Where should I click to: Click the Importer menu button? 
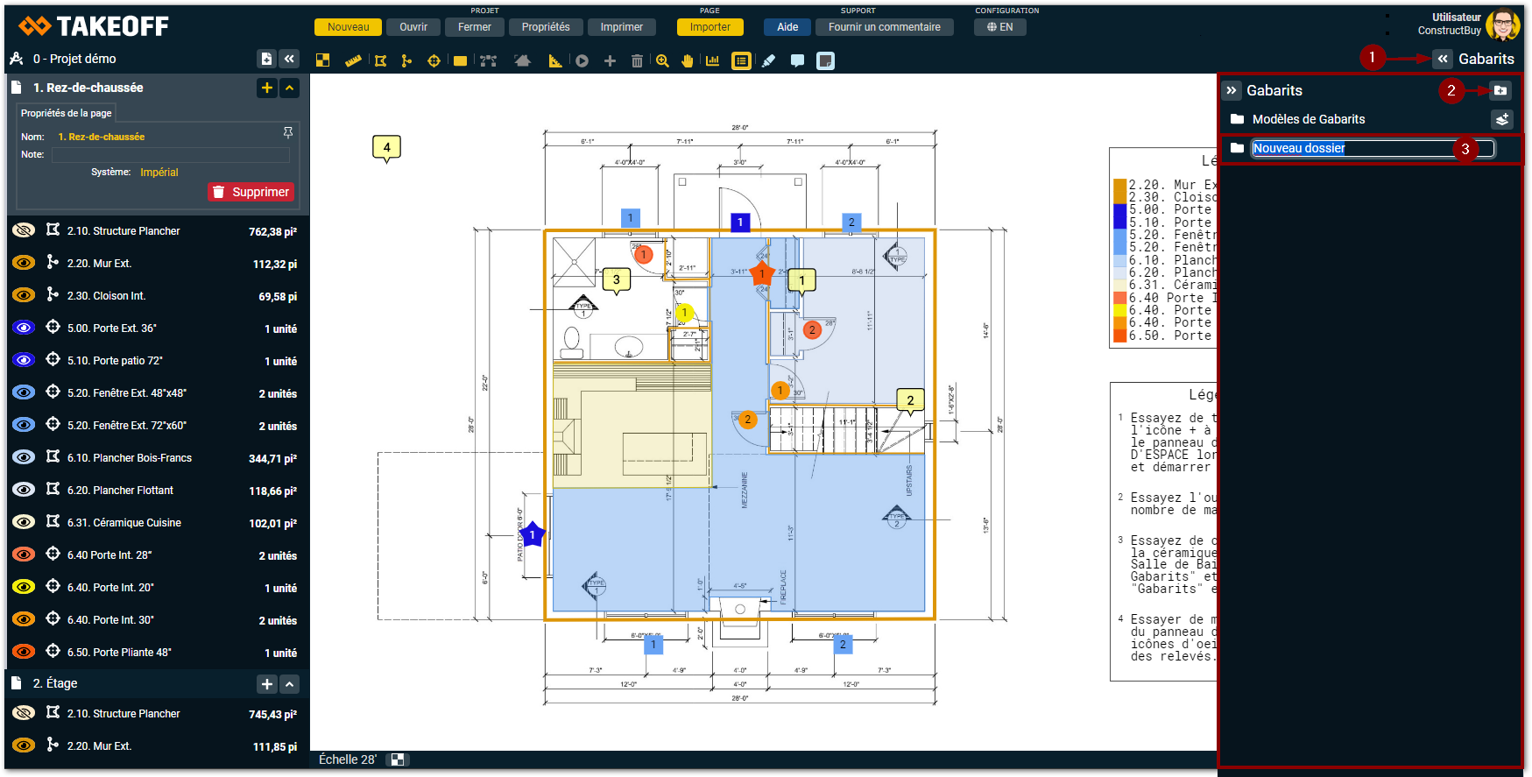coord(710,27)
